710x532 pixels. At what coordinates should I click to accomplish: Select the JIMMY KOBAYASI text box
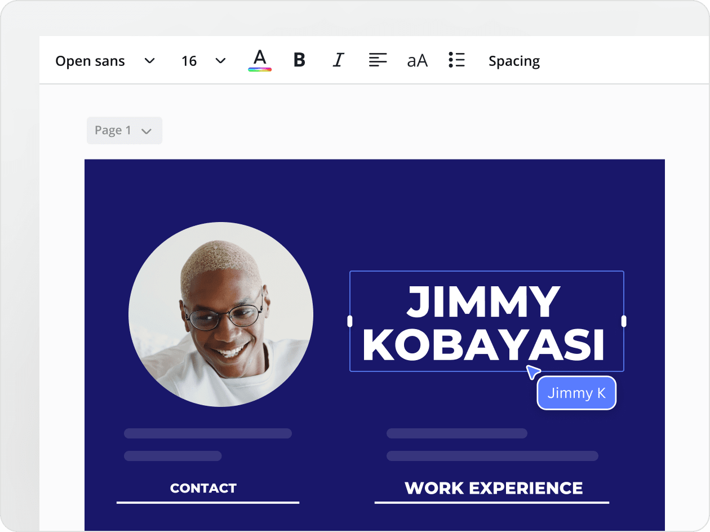click(486, 321)
